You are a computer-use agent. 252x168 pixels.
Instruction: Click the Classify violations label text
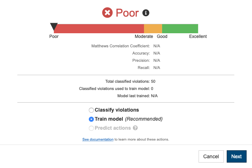click(x=117, y=110)
